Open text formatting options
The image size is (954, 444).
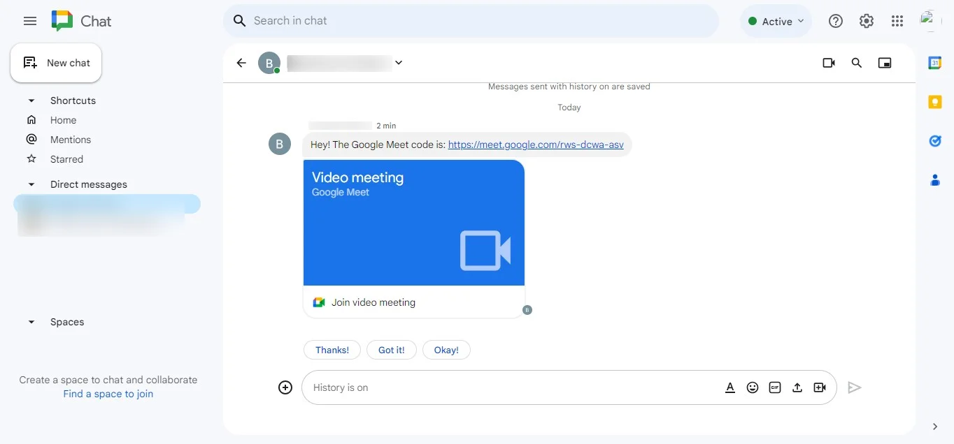click(x=730, y=387)
